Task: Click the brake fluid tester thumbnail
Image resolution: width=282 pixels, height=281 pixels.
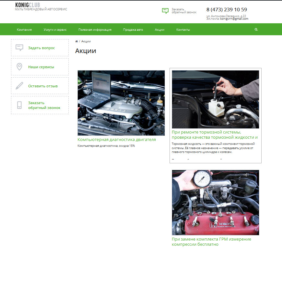Action: 216,99
